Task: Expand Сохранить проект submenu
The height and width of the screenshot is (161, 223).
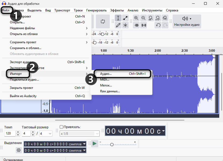Action: click(46, 42)
